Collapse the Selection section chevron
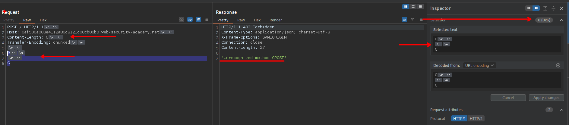 (x=561, y=20)
